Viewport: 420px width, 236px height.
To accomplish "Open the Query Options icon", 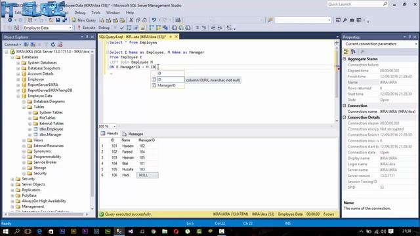I will (x=136, y=28).
